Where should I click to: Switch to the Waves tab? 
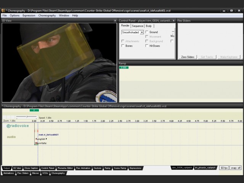(x=35, y=173)
